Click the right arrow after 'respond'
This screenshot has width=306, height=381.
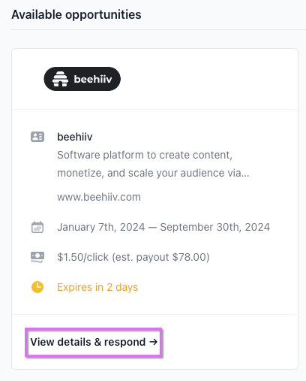153,342
